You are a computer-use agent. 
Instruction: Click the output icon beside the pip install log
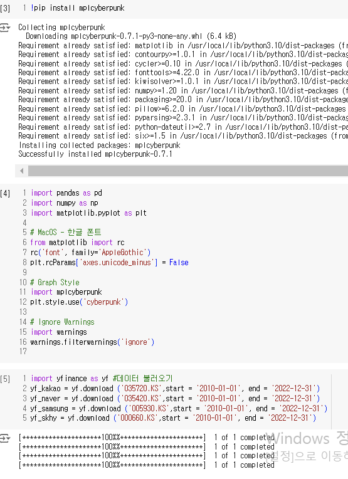click(5, 28)
